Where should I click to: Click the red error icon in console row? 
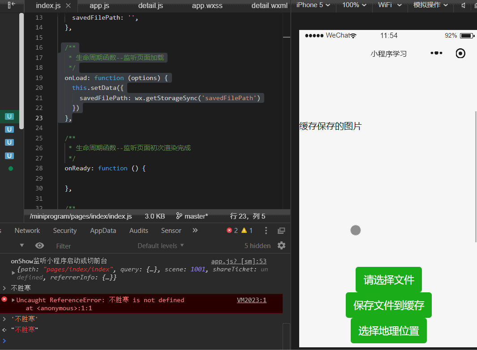pyautogui.click(x=4, y=299)
